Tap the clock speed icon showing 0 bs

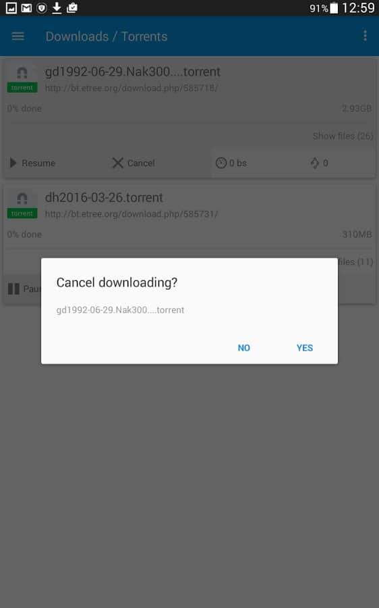[221, 163]
